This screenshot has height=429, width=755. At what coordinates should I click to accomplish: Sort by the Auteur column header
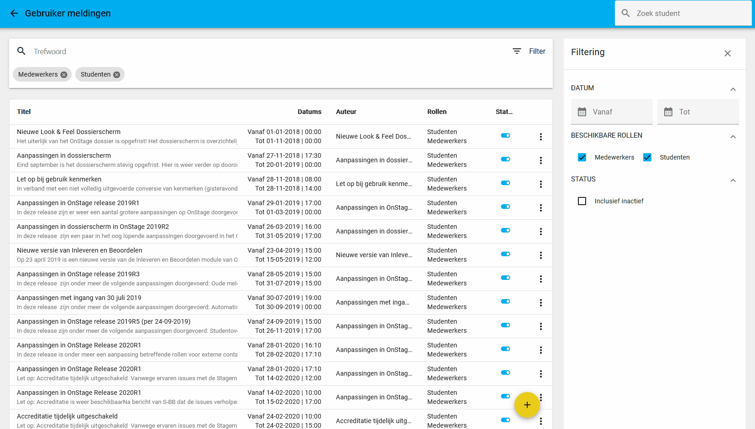click(x=346, y=112)
